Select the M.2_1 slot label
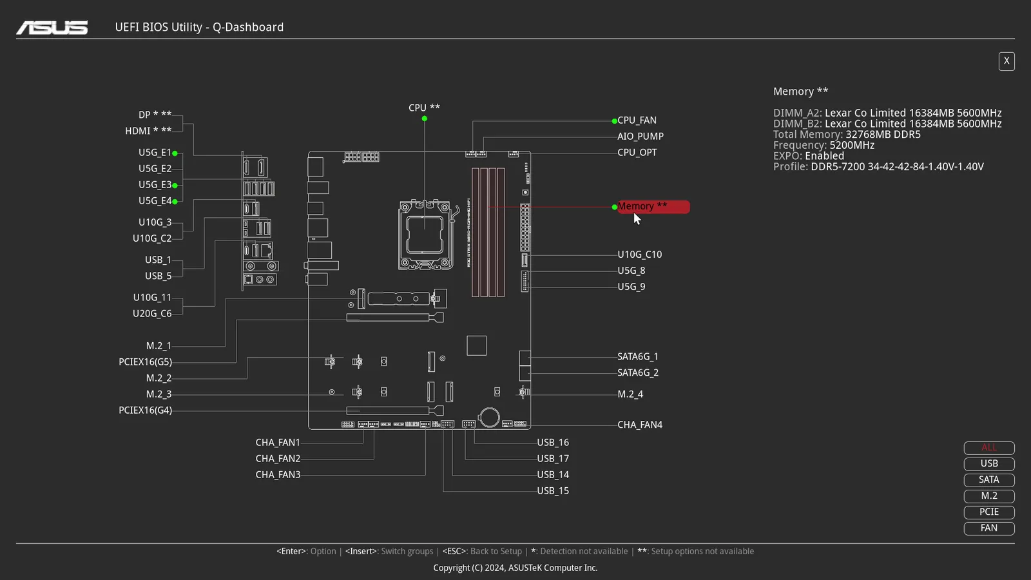Viewport: 1031px width, 580px height. point(159,346)
